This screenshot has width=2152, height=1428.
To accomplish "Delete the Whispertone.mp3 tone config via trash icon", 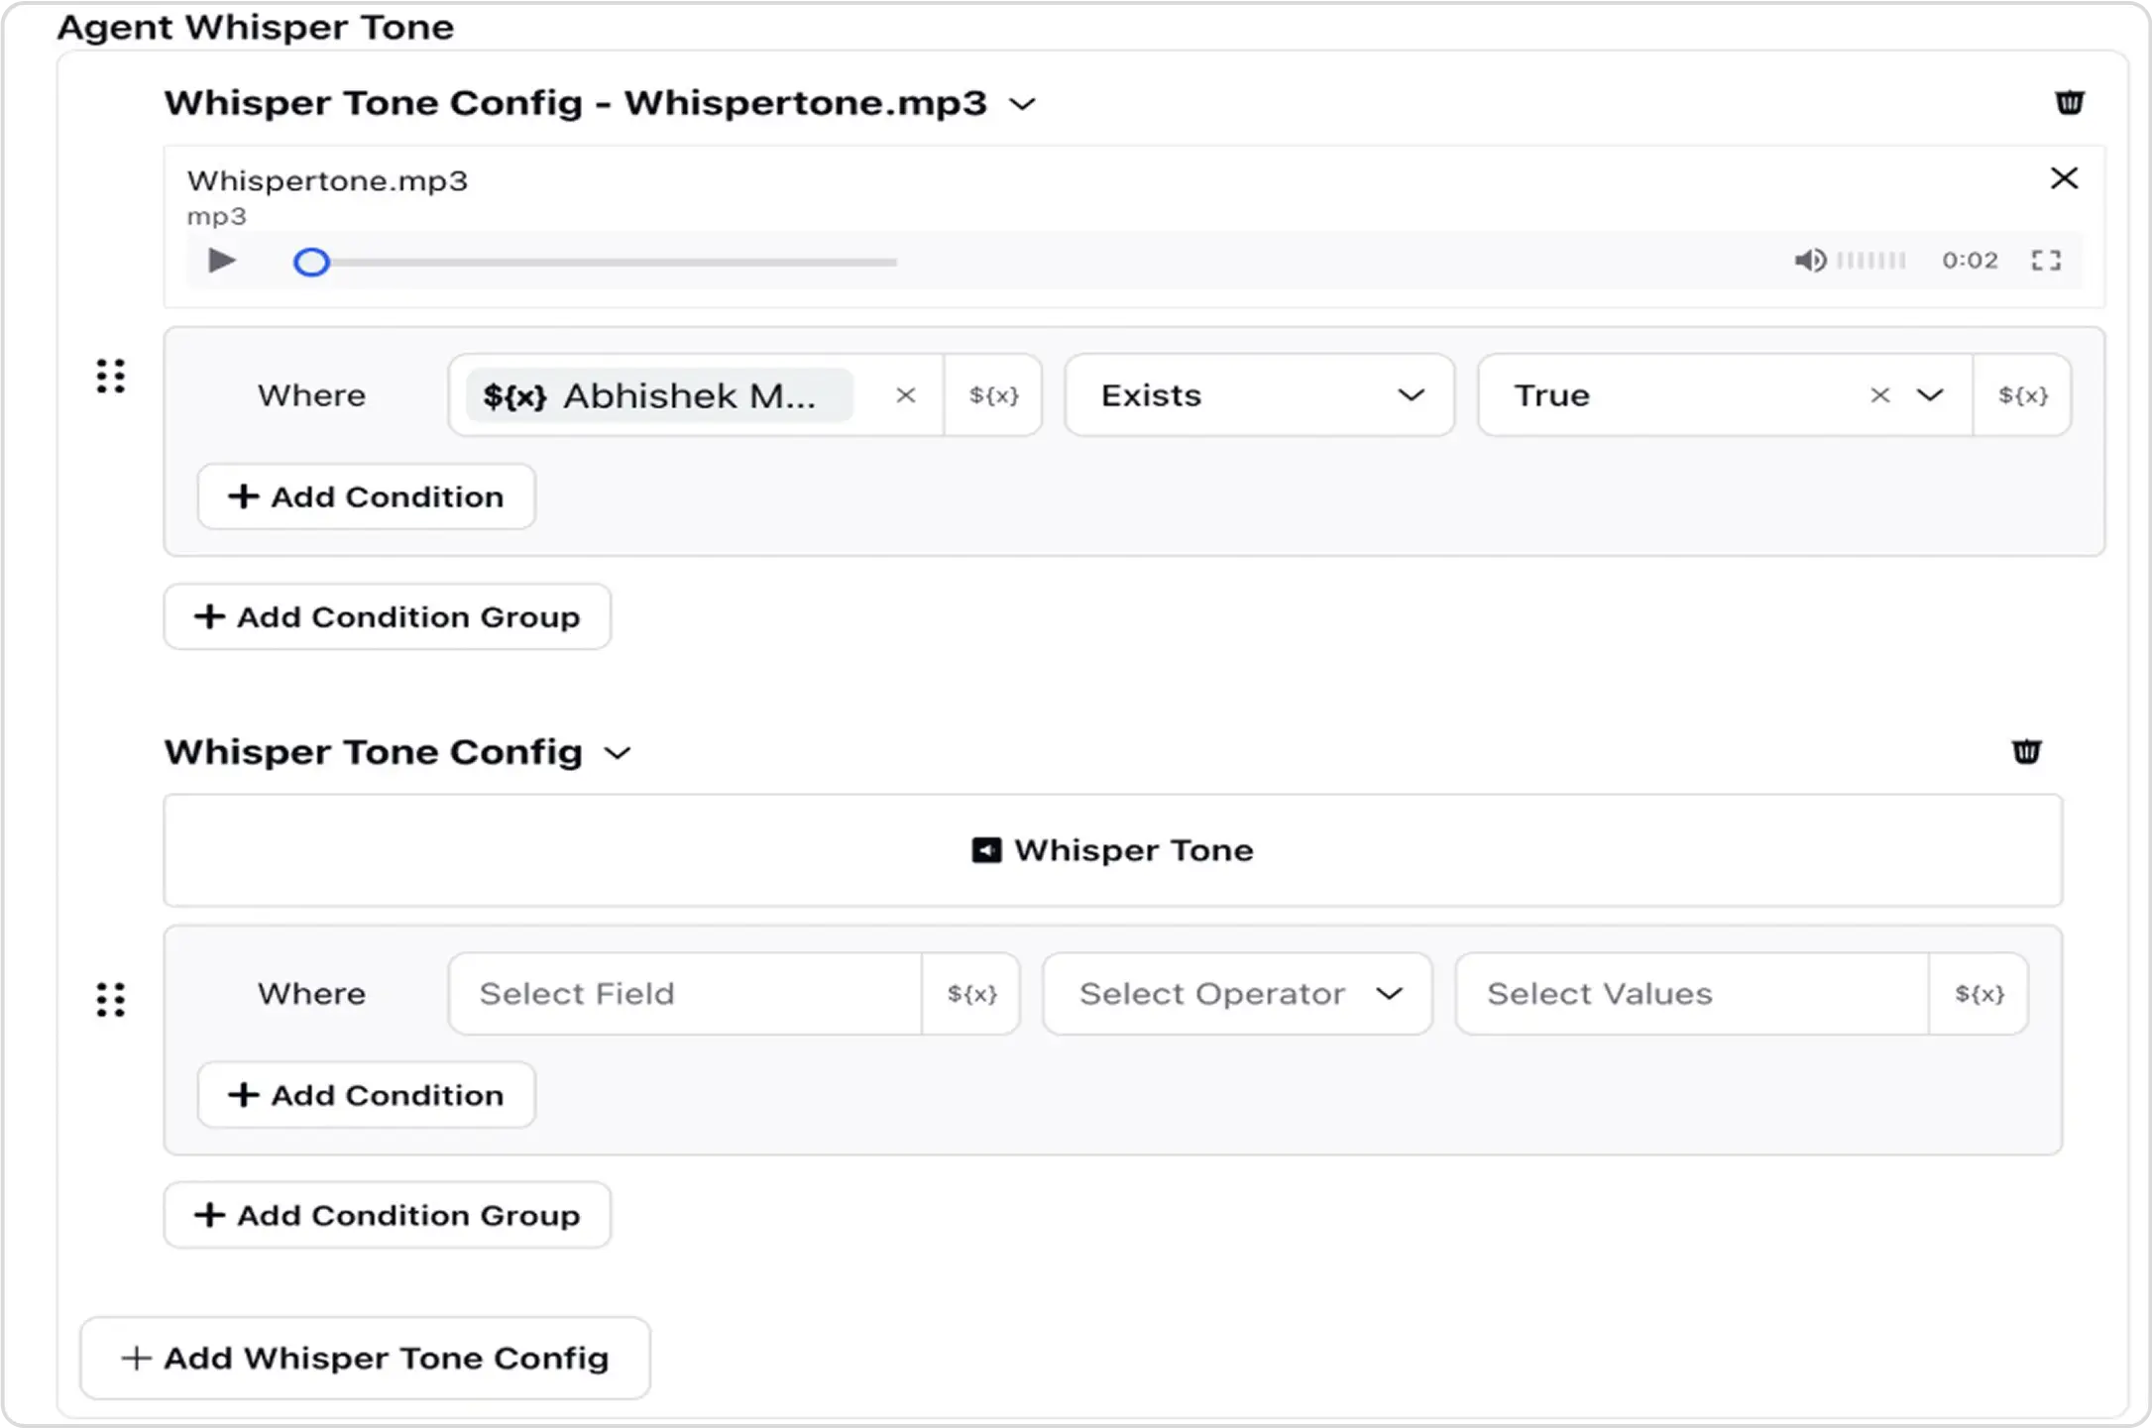I will (x=2069, y=102).
